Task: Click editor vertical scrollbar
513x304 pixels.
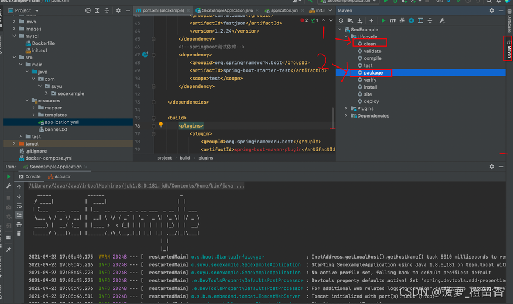Action: coord(333,118)
